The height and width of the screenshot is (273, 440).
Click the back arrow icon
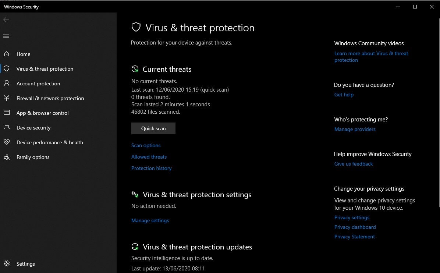[x=6, y=20]
